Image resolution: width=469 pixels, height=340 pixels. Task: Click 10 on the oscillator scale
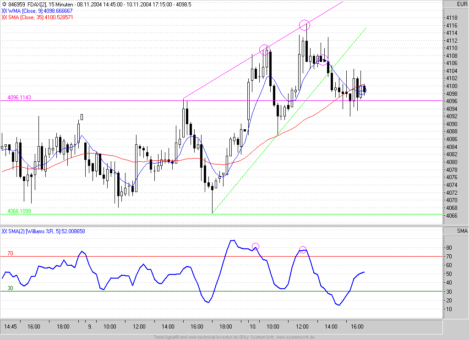click(449, 309)
